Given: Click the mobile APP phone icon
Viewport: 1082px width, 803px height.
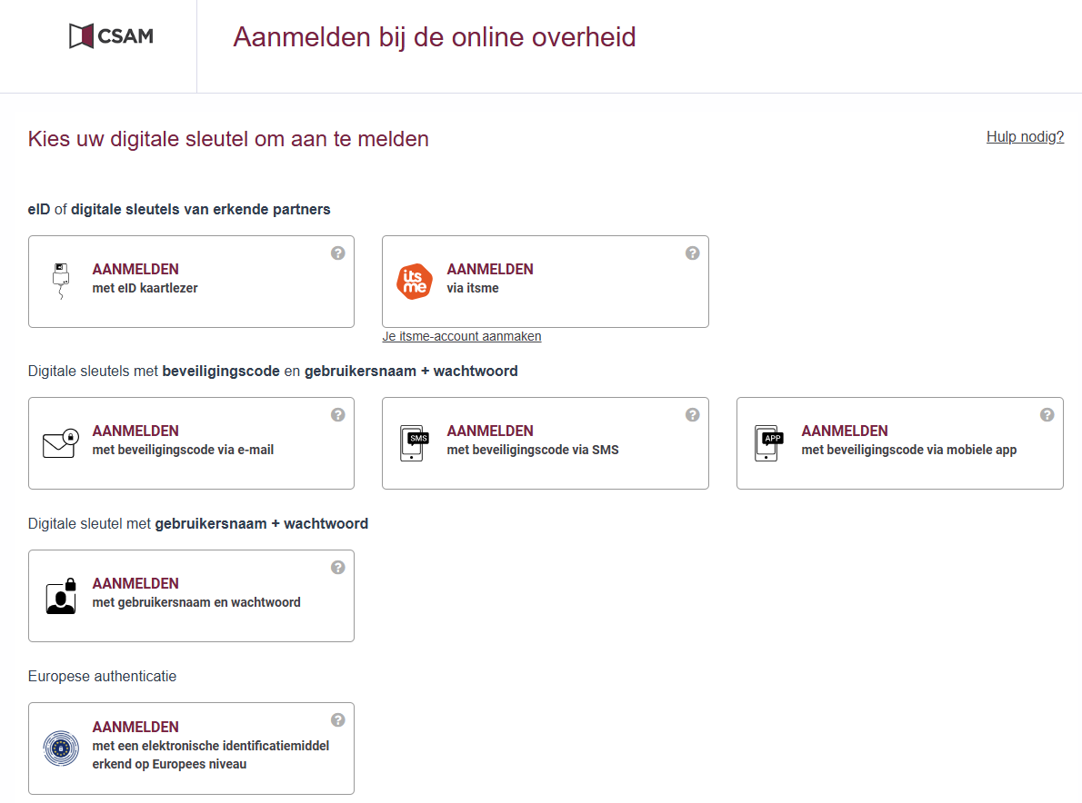Looking at the screenshot, I should [x=769, y=443].
